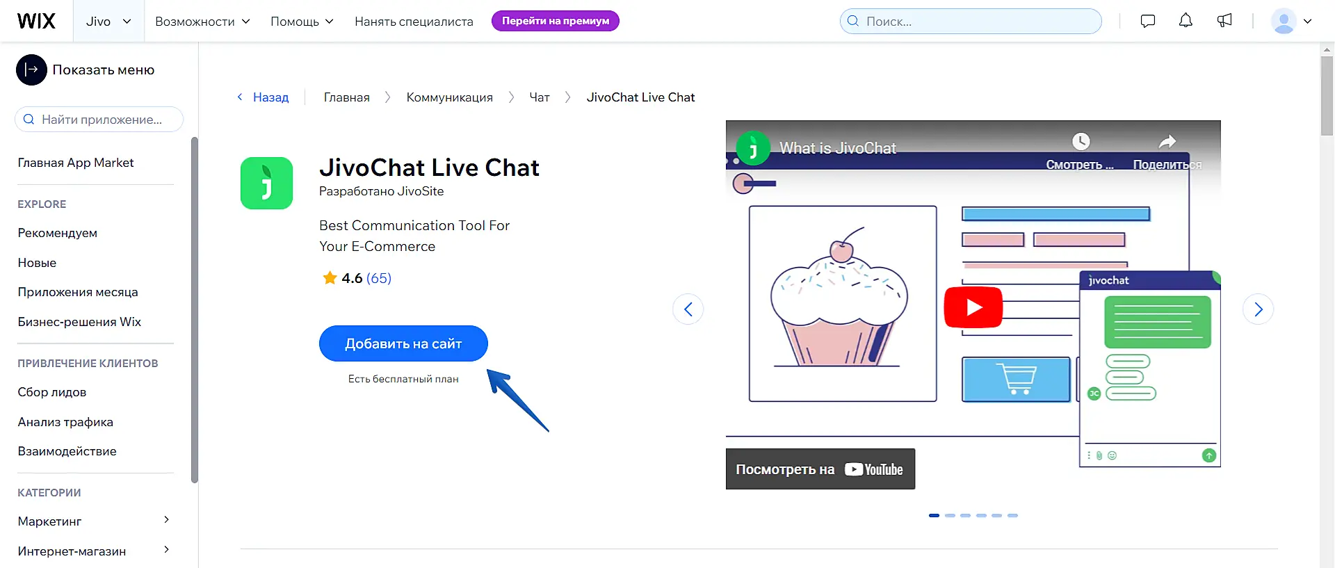Open Рекомендуем in sidebar
Image resolution: width=1335 pixels, height=568 pixels.
pyautogui.click(x=58, y=233)
